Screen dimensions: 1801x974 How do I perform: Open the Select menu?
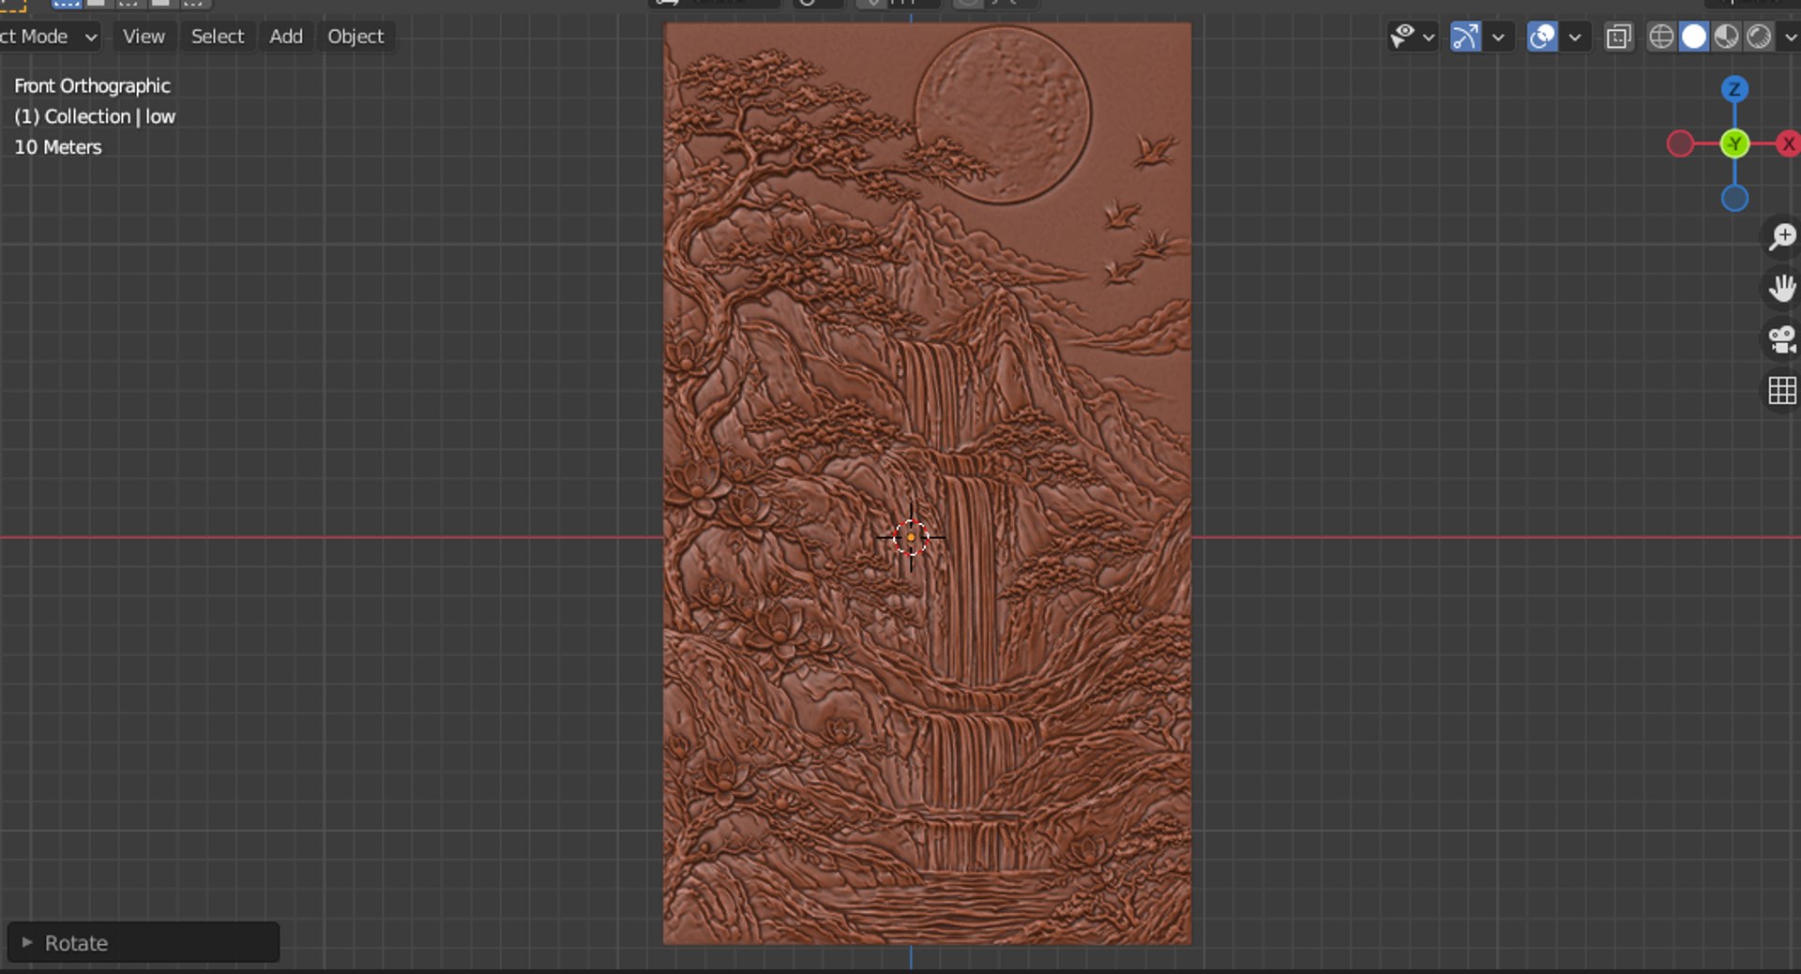point(218,37)
